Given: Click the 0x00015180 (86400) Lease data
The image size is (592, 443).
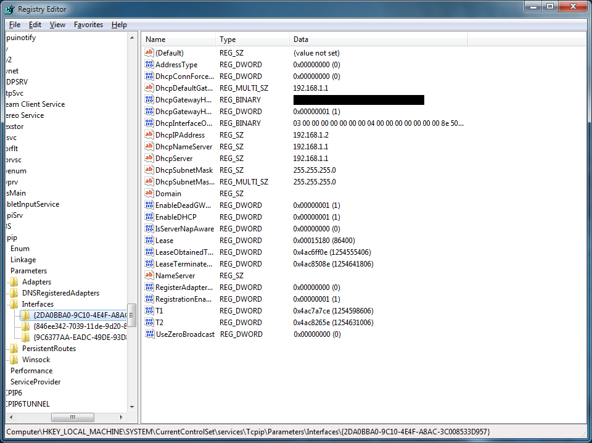Looking at the screenshot, I should pos(324,240).
